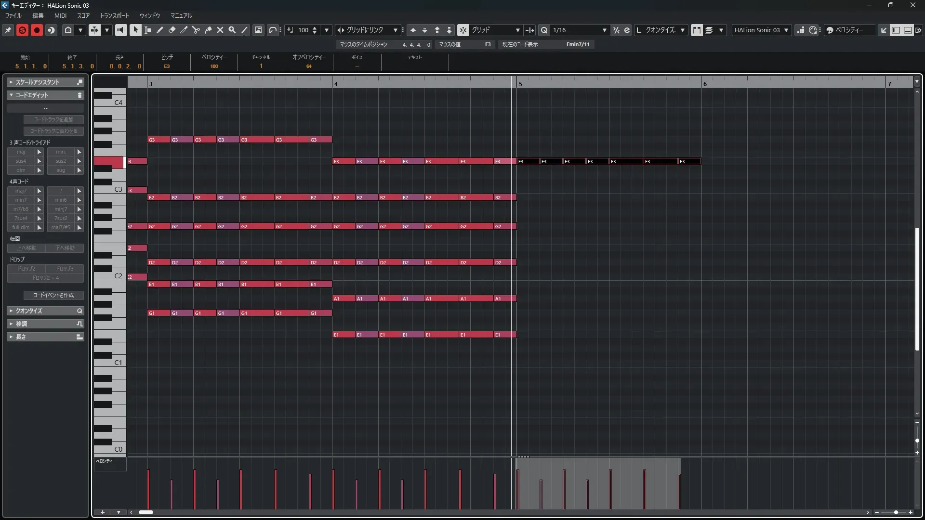Open the トランスポート menu

coord(115,15)
